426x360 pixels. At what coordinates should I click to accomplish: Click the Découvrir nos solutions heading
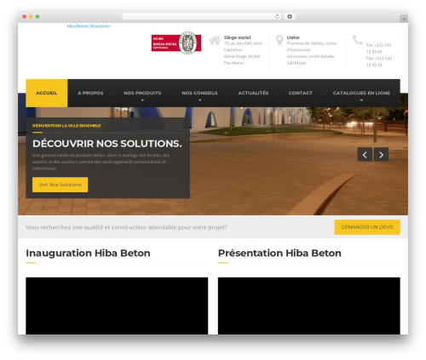click(x=107, y=144)
